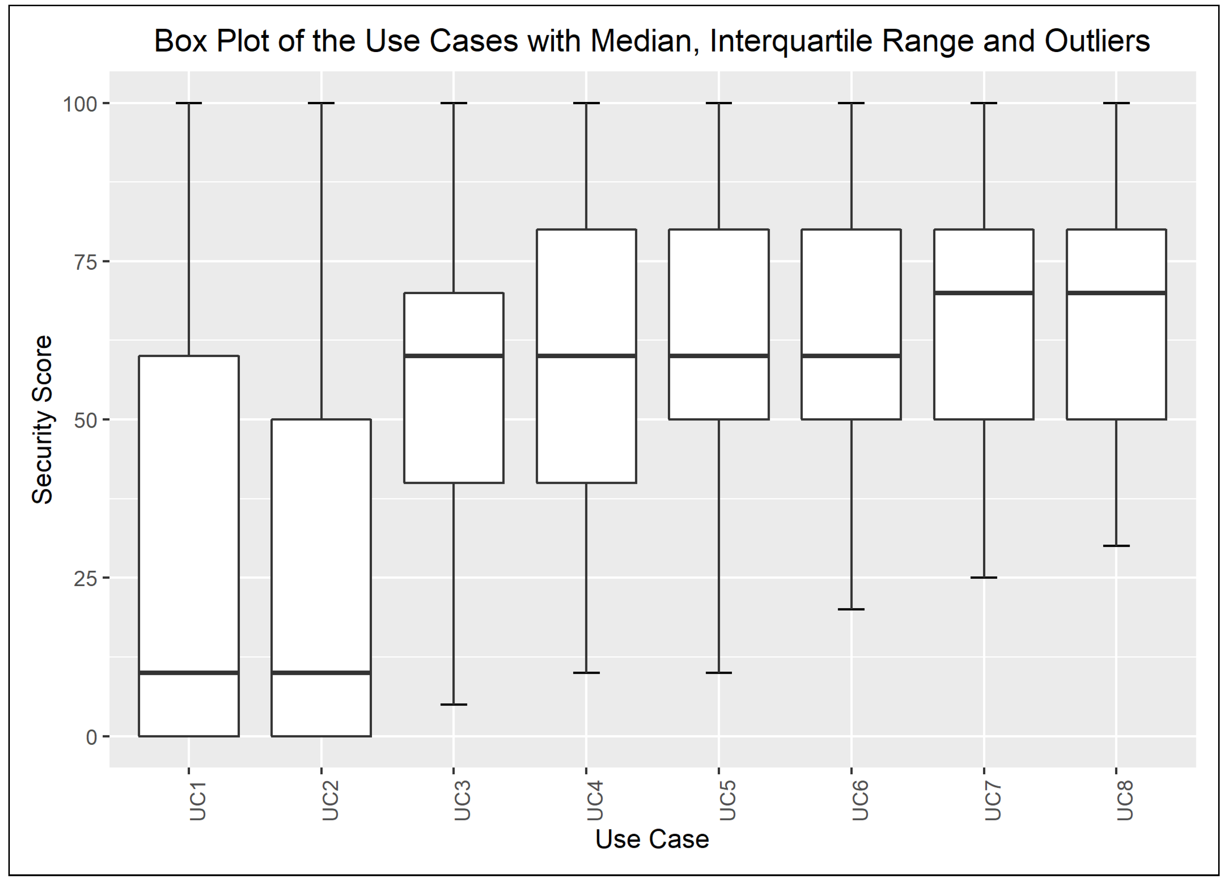The height and width of the screenshot is (882, 1228).
Task: Select the UC5 x-axis tick label
Action: [x=728, y=800]
